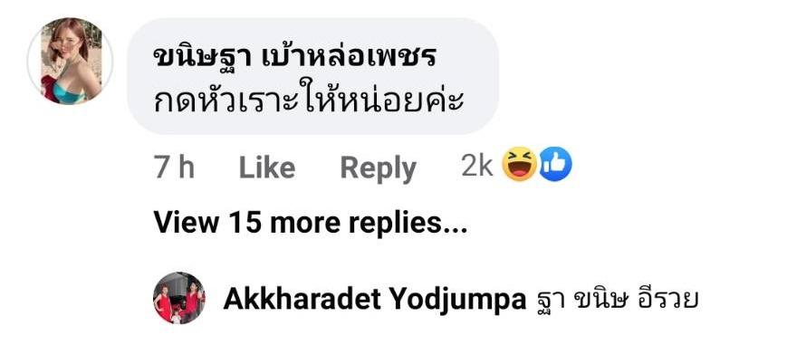Open ขนิษฐา's round profile picture

[71, 62]
